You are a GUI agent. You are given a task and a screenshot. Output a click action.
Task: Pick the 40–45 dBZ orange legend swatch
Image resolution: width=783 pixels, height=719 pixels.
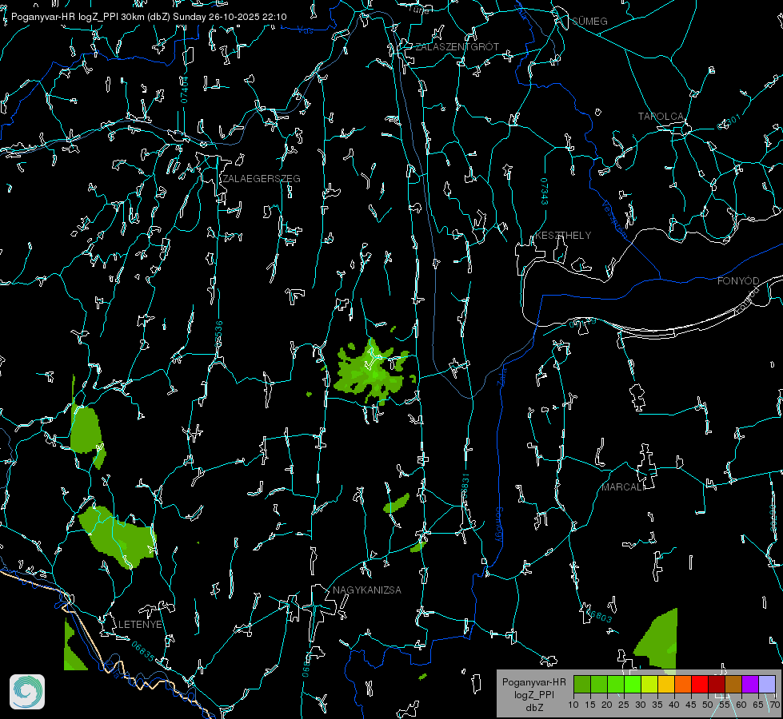[x=683, y=684]
